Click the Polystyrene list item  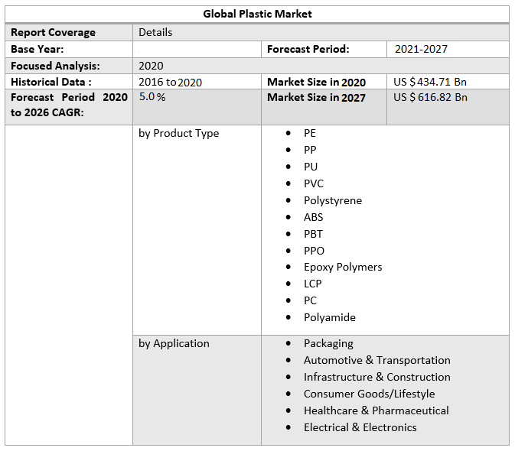pos(332,200)
